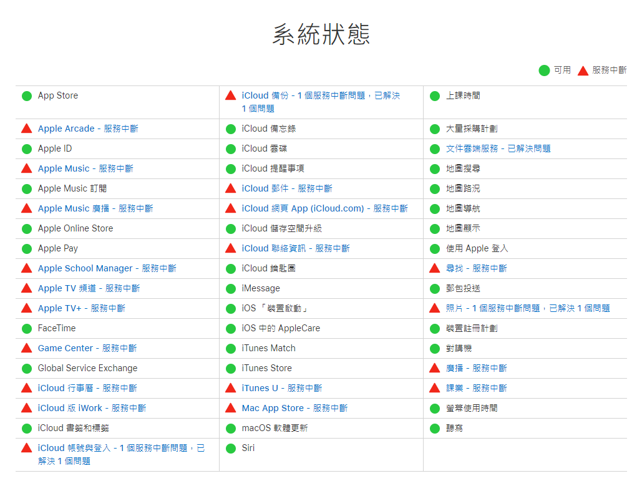Open the 廣播 - 服務中斷 link
Image resolution: width=637 pixels, height=481 pixels.
click(477, 368)
